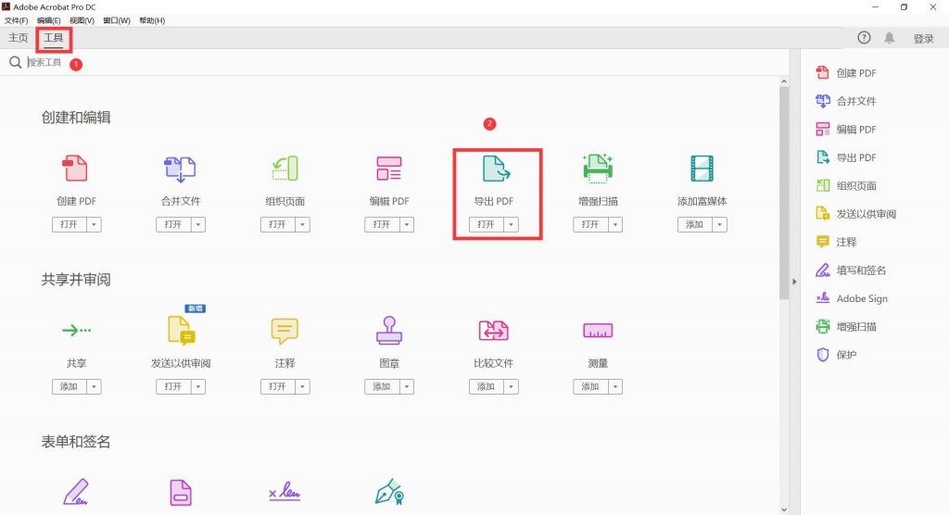Select 发送以供审阅 in right sidebar

pyautogui.click(x=855, y=214)
